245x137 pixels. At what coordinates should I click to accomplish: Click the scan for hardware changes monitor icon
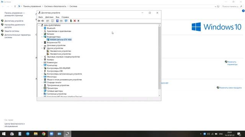66,21
